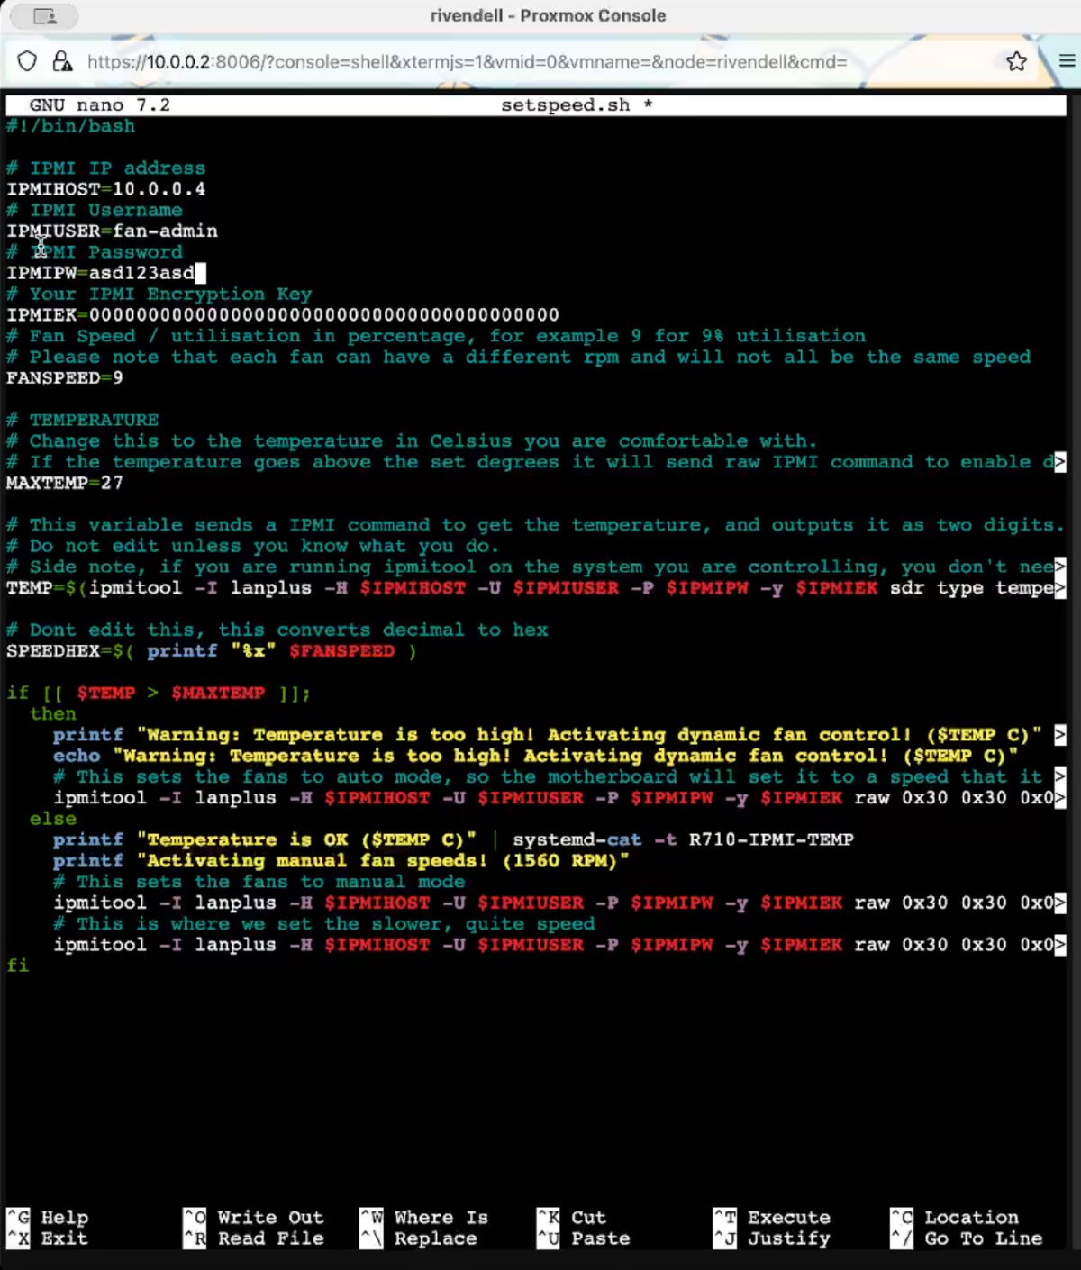This screenshot has height=1270, width=1081.
Task: Place cursor on MAXTEMP=27 line
Action: [x=65, y=483]
